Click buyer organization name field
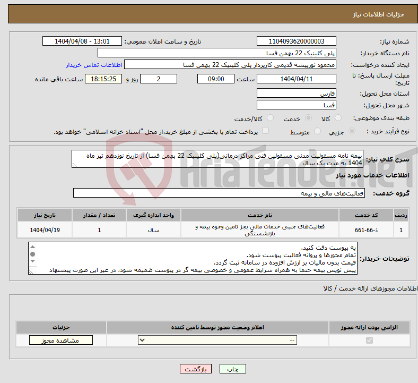 coord(217,53)
